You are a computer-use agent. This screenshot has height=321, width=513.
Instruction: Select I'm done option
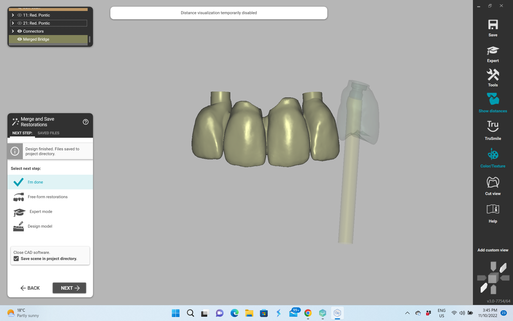(x=50, y=182)
